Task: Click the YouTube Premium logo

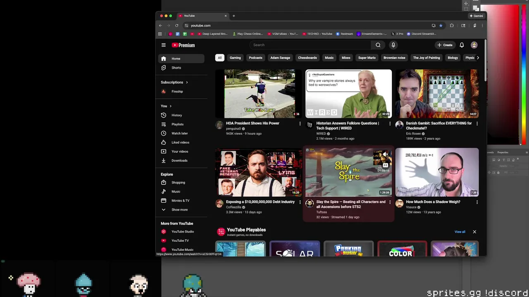Action: click(x=183, y=45)
